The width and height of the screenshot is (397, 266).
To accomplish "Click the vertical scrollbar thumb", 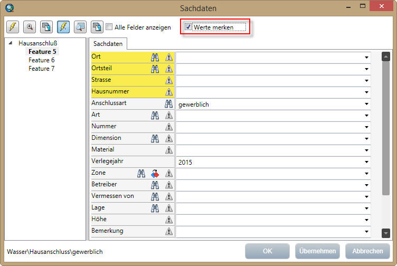I will tap(385, 128).
